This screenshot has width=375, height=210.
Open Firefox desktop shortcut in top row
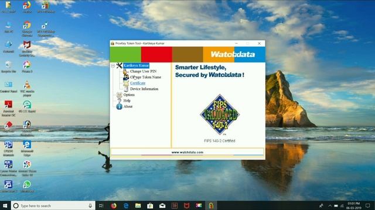(x=27, y=6)
